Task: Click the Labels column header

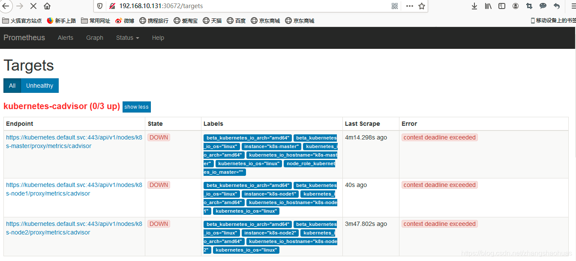Action: [x=213, y=124]
